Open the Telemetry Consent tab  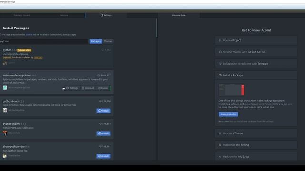[x=22, y=15]
